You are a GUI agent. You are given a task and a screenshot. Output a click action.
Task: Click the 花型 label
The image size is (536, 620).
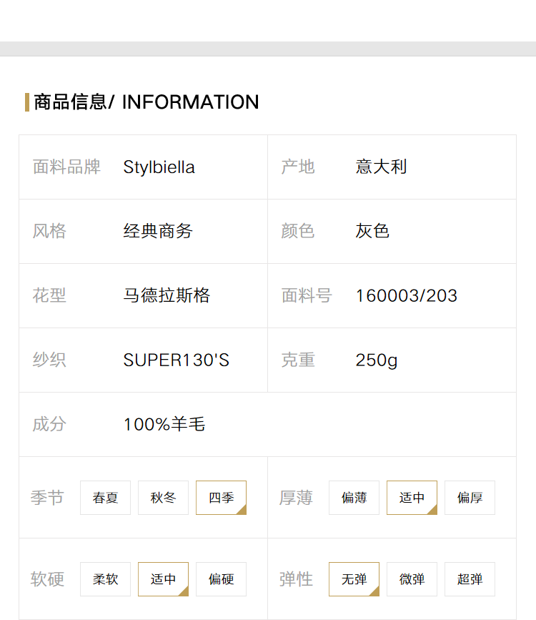[x=49, y=295]
